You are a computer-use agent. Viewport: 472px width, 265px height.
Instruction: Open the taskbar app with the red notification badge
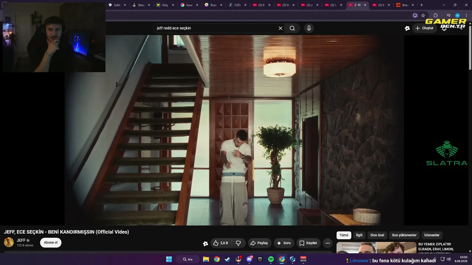pyautogui.click(x=239, y=259)
